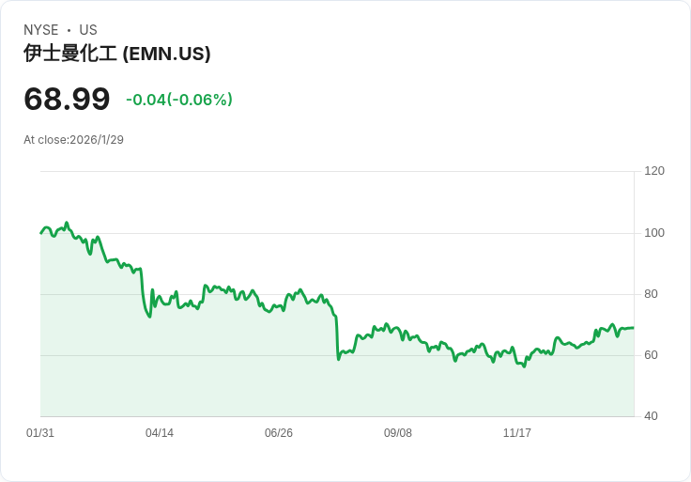This screenshot has height=482, width=691.
Task: Click the bottom of the sharp drop after 06/26
Action: 338,359
